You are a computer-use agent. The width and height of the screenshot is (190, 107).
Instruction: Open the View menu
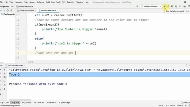[x=11, y=2]
